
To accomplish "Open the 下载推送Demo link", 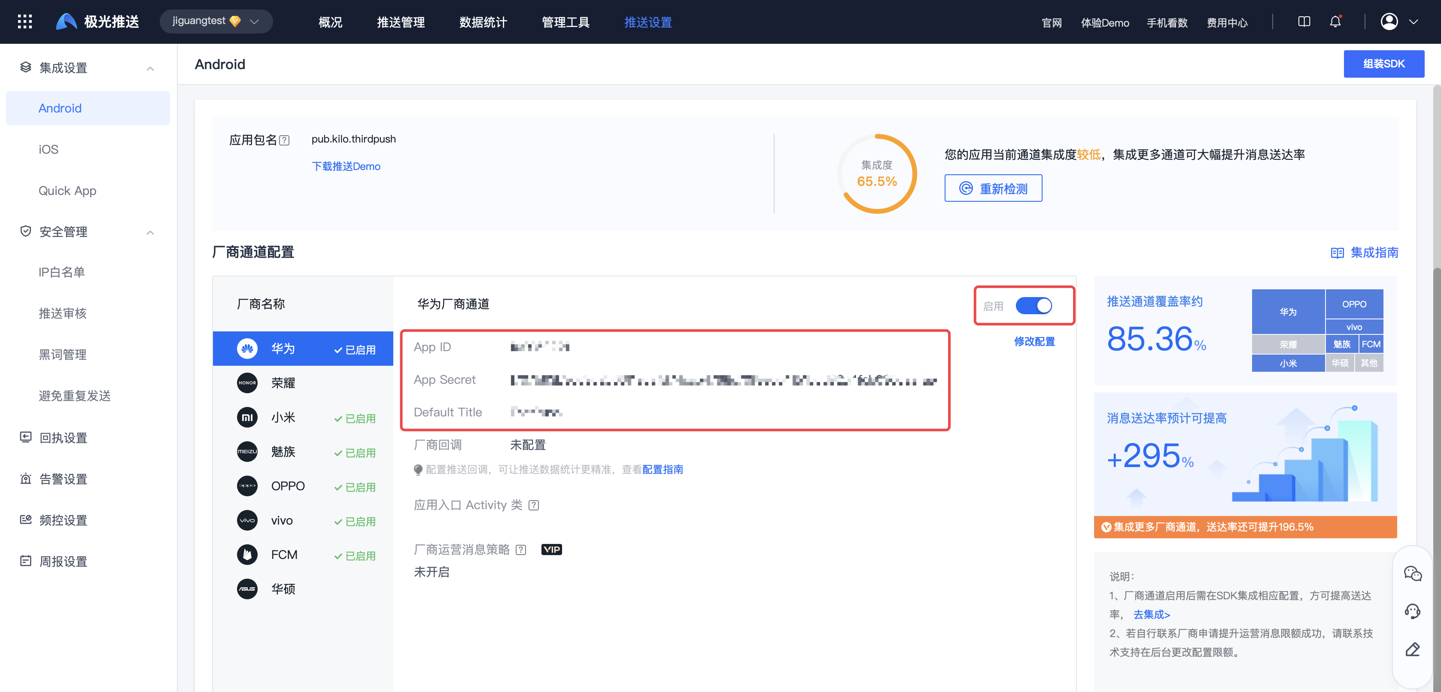I will (346, 166).
